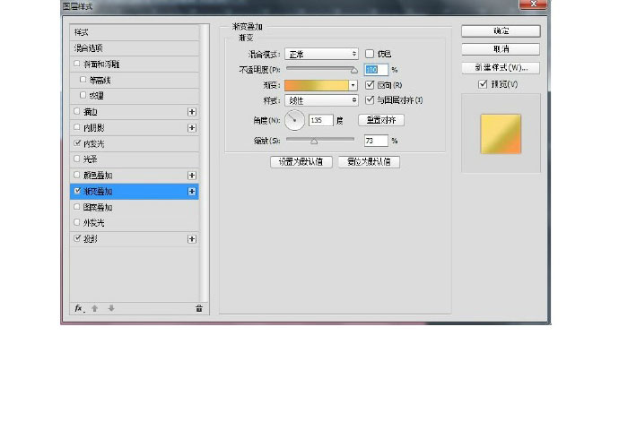Click the effects list scrollbar
The height and width of the screenshot is (430, 619).
[204, 164]
